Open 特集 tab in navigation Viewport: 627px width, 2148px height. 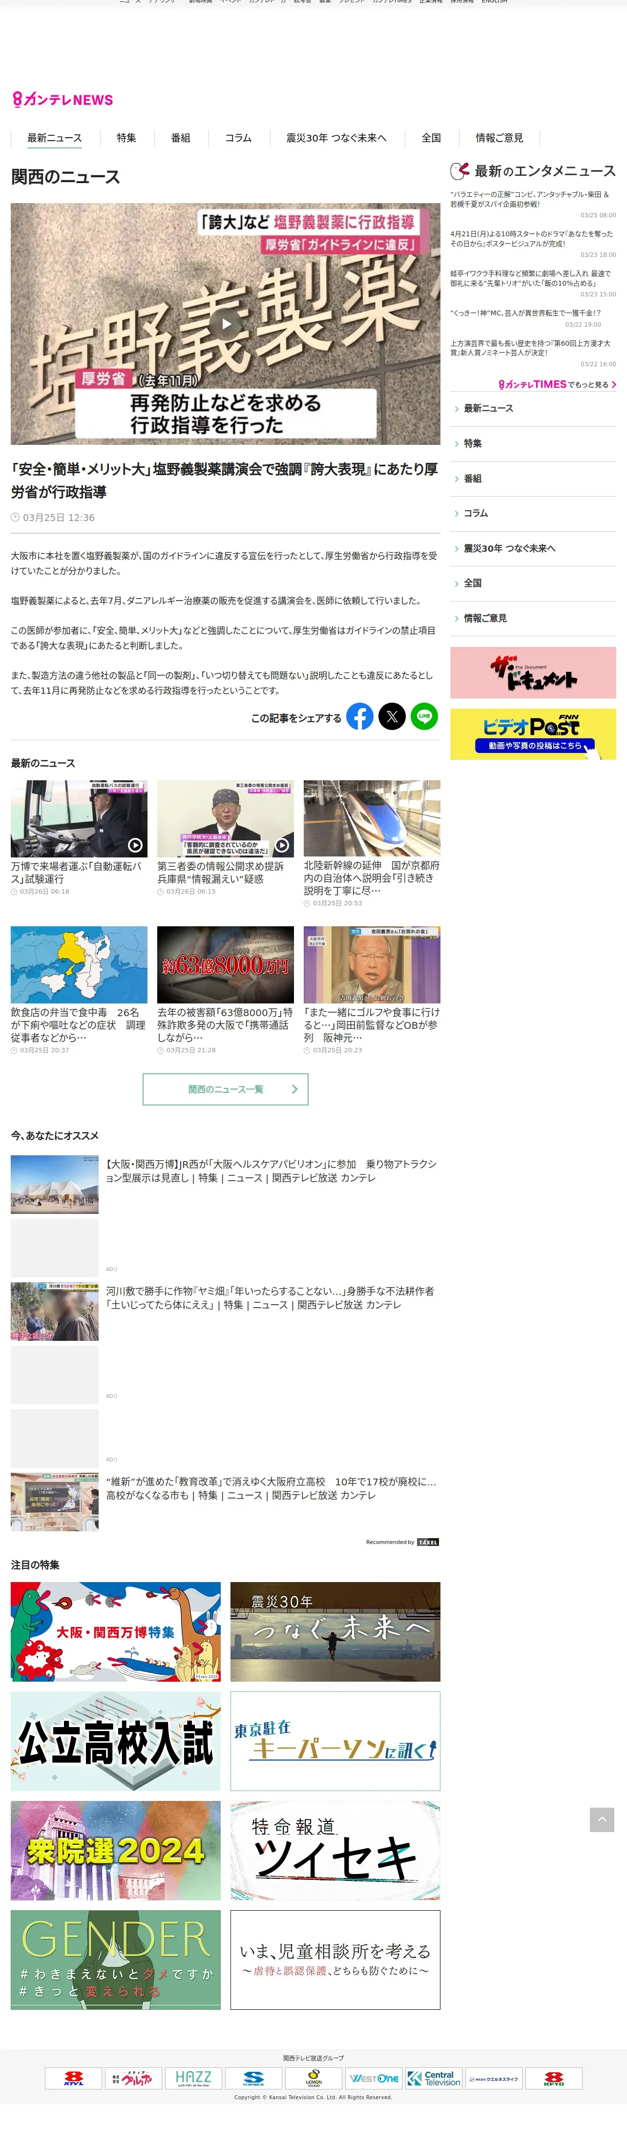click(x=127, y=138)
